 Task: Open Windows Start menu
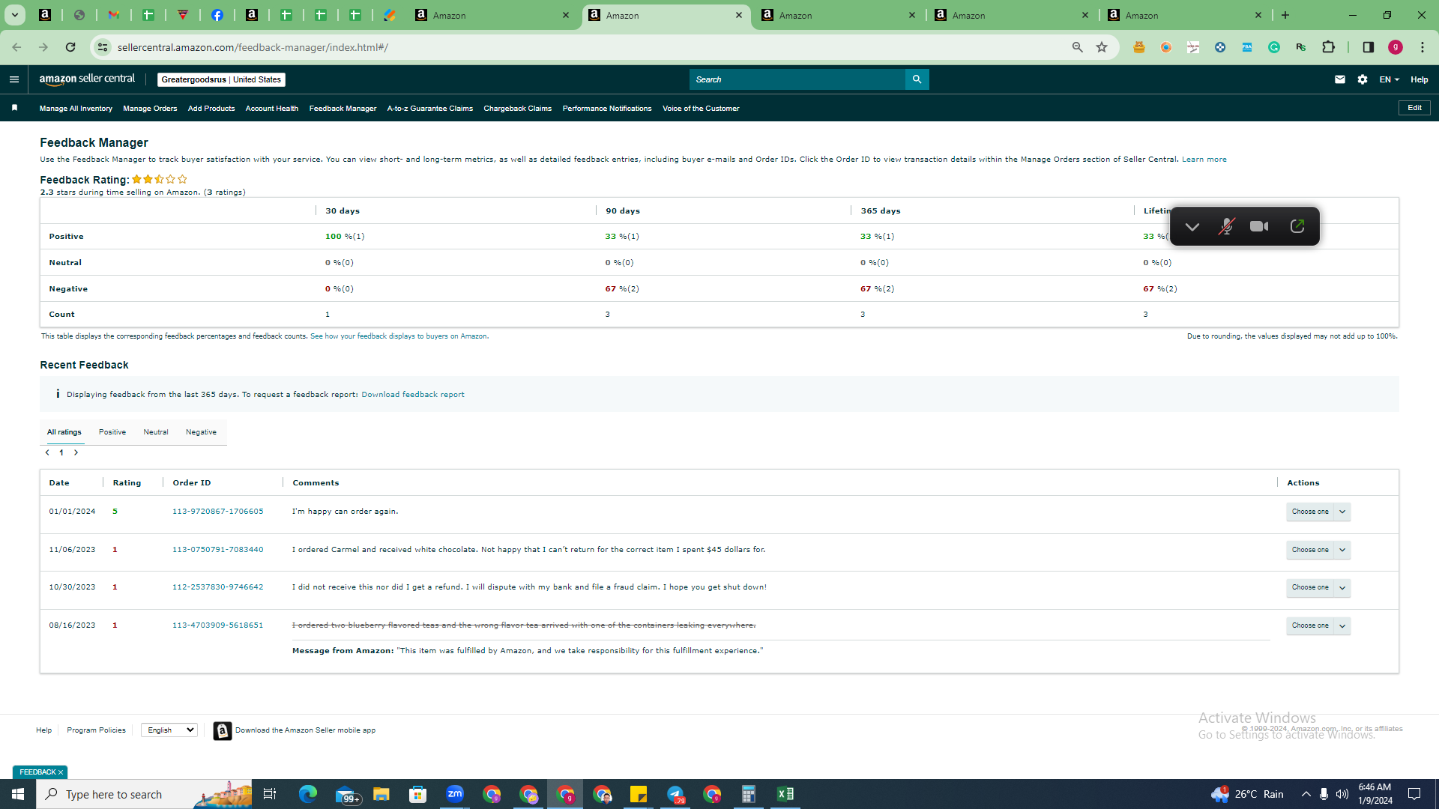pos(18,794)
